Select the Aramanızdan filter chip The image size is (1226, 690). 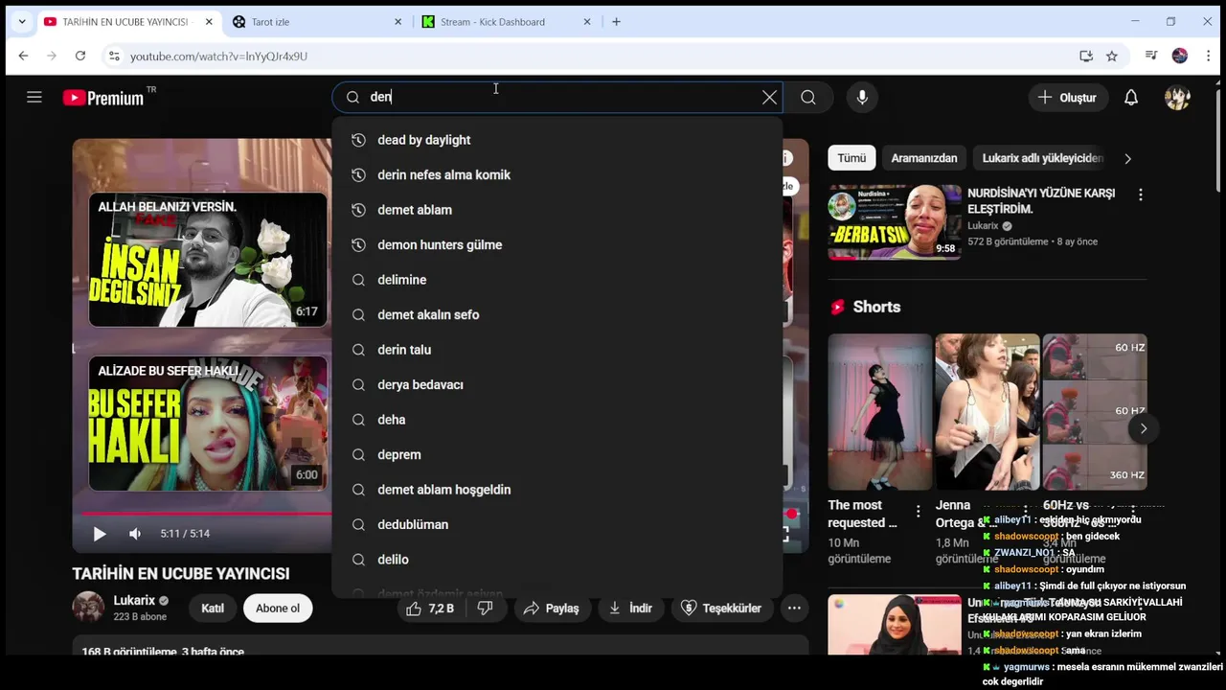tap(924, 158)
